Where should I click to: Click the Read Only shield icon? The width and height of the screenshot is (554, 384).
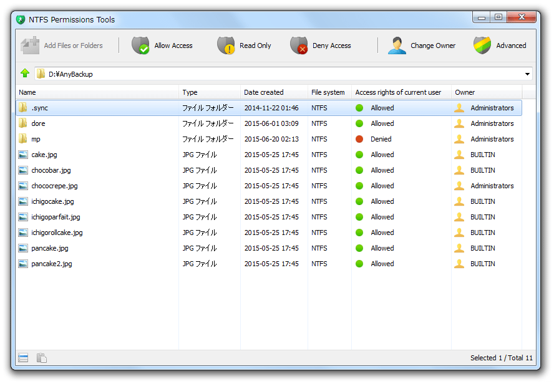click(x=226, y=46)
